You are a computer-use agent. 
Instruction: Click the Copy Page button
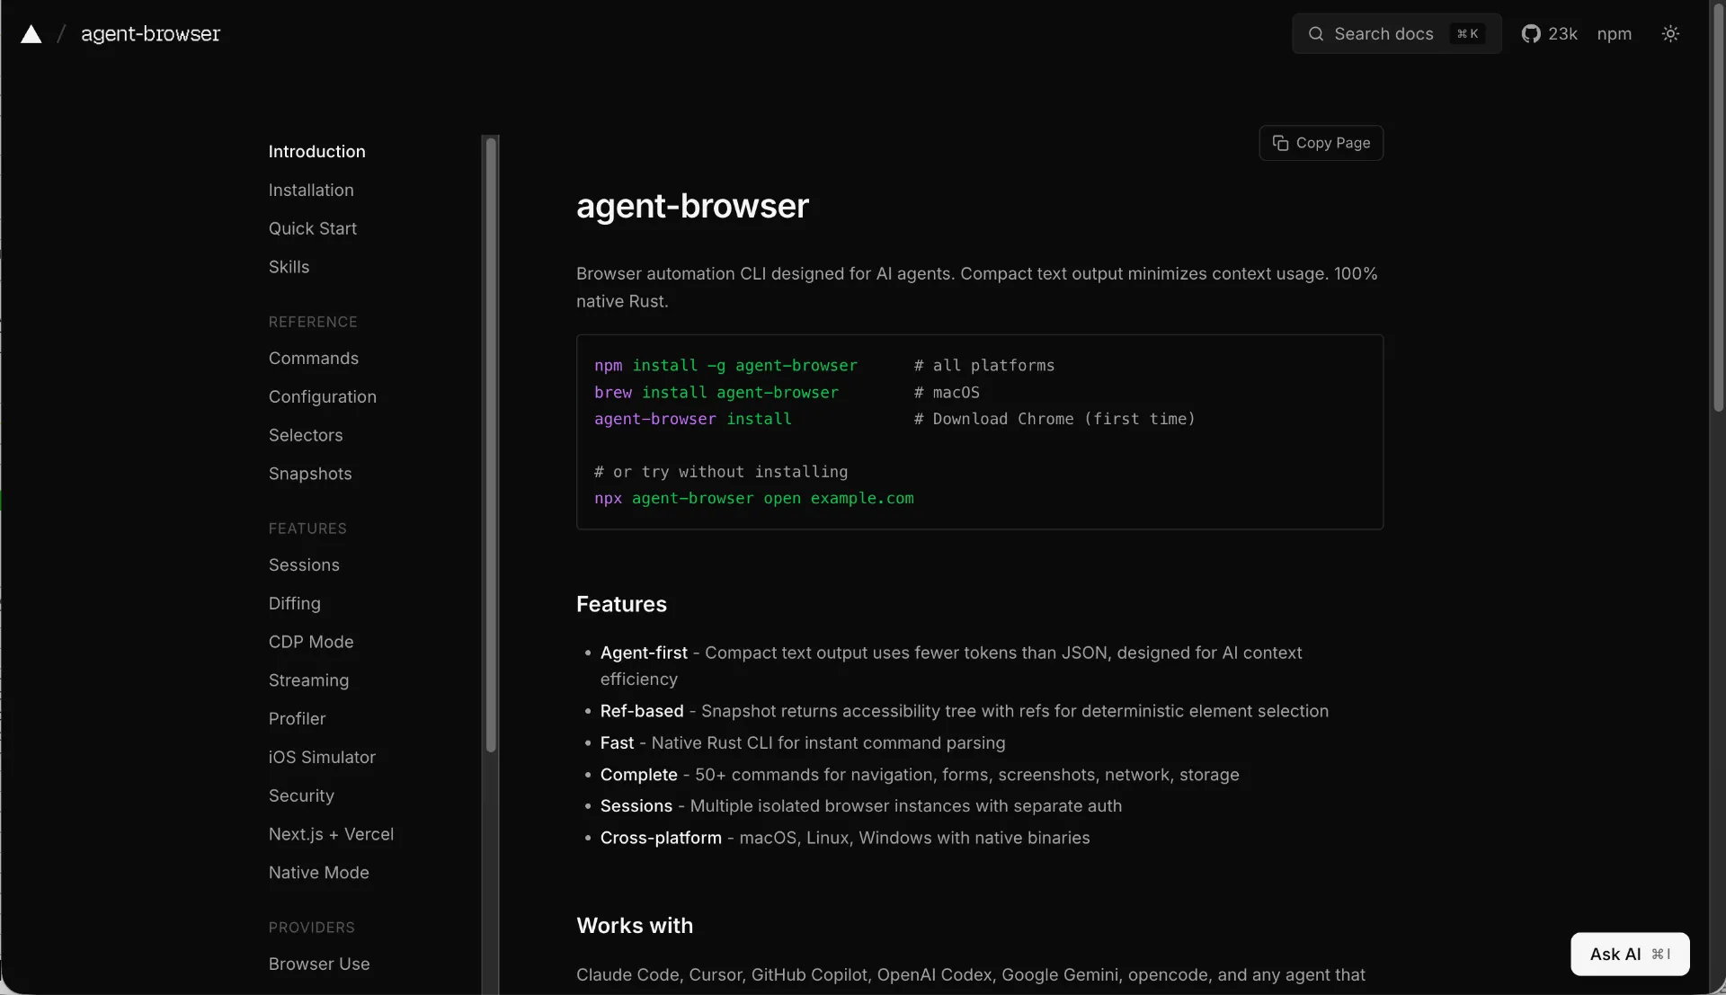pos(1321,143)
